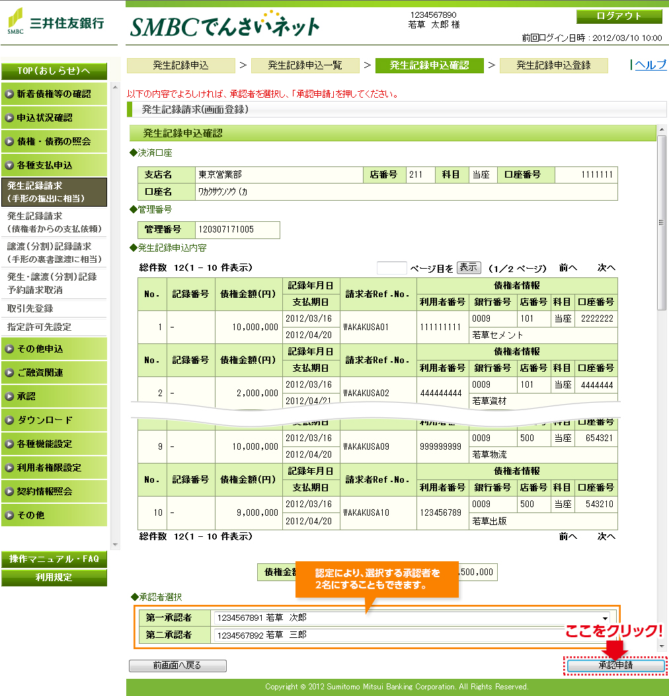Screen dimensions: 669x696
Task: Click the arrow icon beside その他 menu
Action: (x=9, y=515)
